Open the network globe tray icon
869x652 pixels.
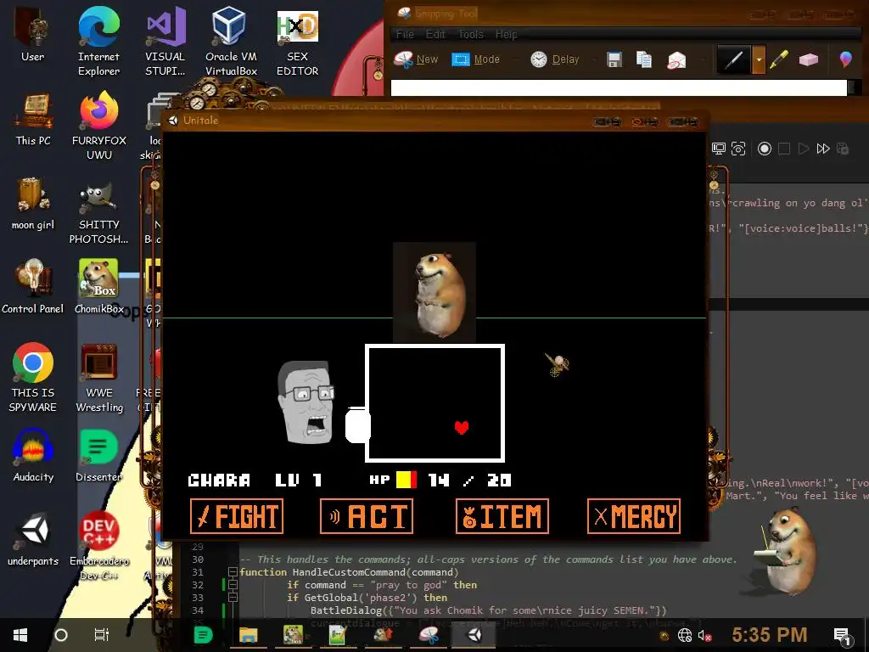click(685, 635)
